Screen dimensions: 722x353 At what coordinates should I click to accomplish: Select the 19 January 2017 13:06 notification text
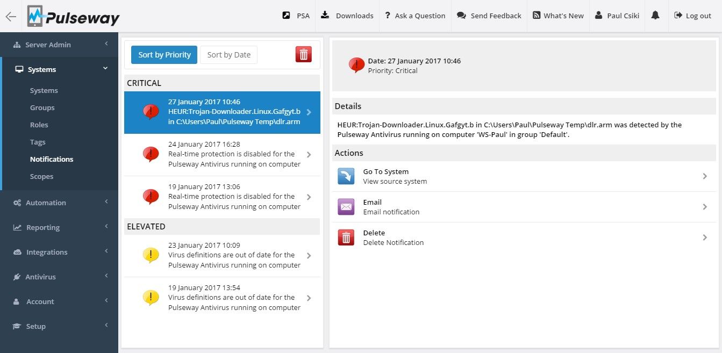(x=234, y=197)
